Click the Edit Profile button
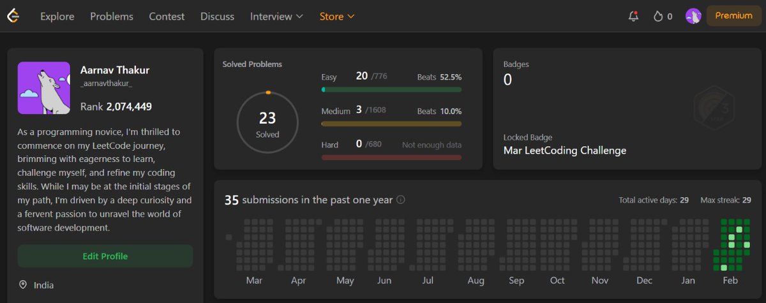 tap(105, 256)
